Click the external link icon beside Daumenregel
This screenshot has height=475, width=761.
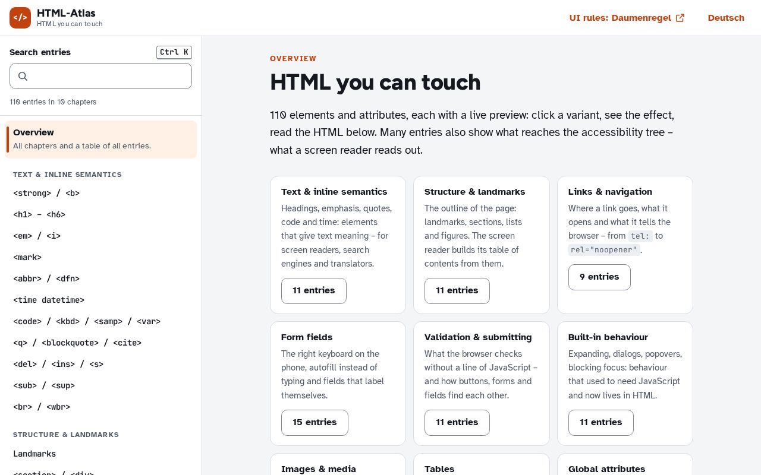tap(680, 18)
